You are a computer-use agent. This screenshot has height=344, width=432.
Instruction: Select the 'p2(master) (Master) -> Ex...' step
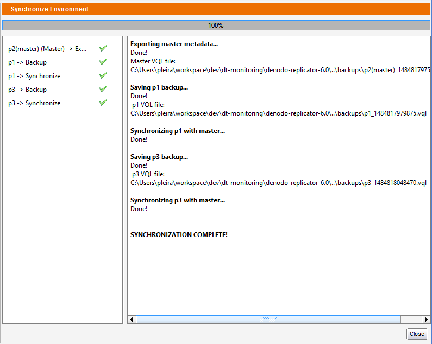coord(47,49)
